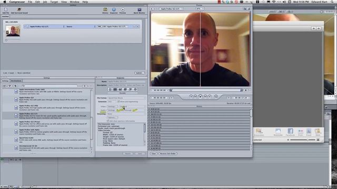
Task: Click the Reverse Sort Order button
Action: (x=168, y=153)
